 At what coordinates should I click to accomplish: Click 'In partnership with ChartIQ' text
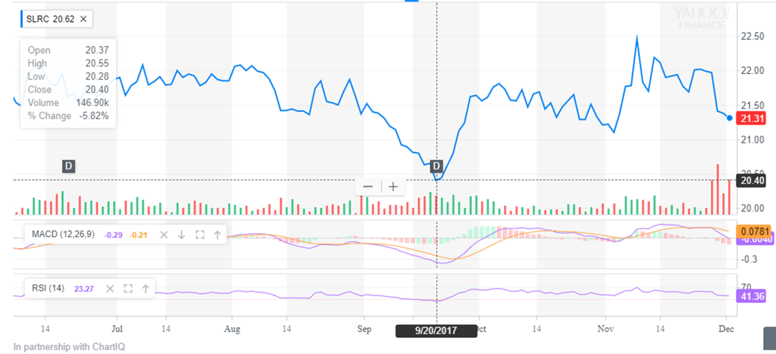(x=69, y=347)
